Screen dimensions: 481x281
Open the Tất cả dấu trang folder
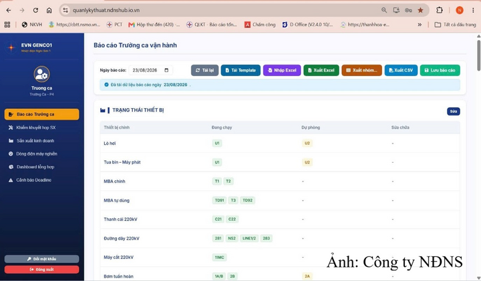(455, 25)
